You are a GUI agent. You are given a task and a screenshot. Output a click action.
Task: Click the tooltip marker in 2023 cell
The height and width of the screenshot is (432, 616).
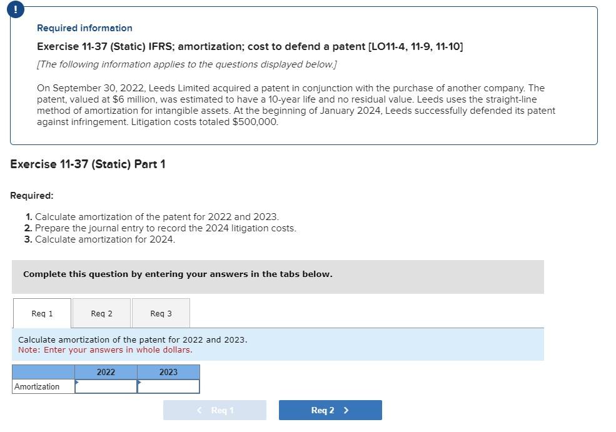(139, 381)
